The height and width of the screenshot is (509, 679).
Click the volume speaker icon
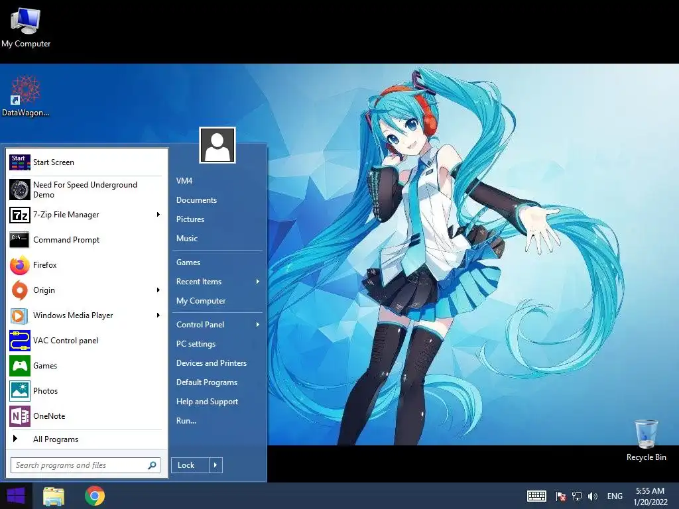pos(592,496)
